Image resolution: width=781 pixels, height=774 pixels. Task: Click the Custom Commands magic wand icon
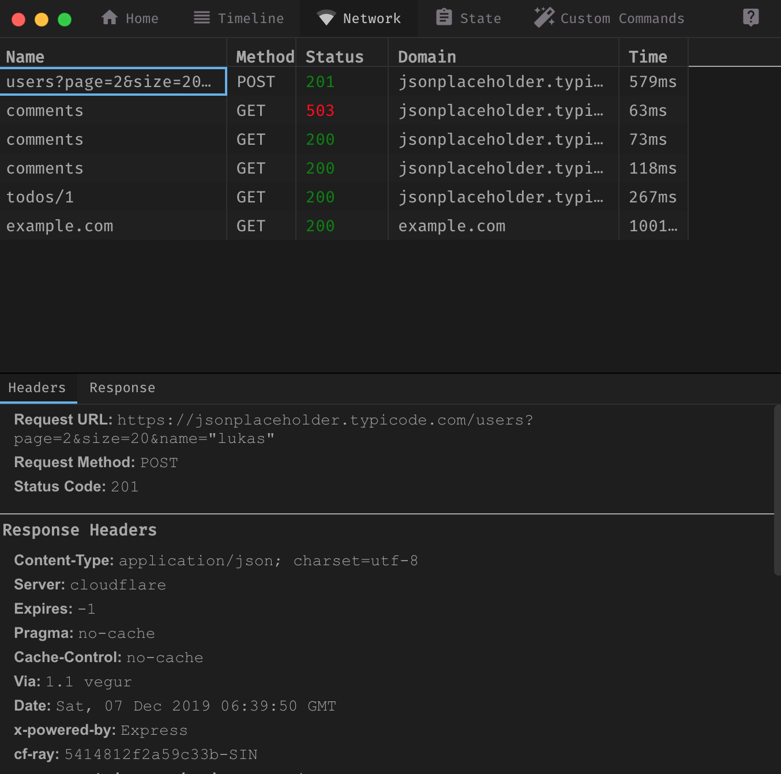544,17
